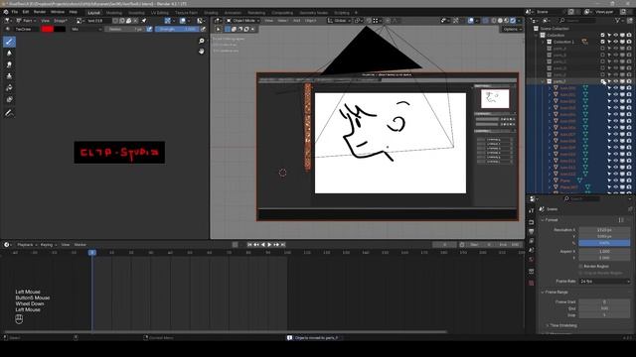Play the animation forward
Image resolution: width=636 pixels, height=357 pixels.
pyautogui.click(x=269, y=245)
